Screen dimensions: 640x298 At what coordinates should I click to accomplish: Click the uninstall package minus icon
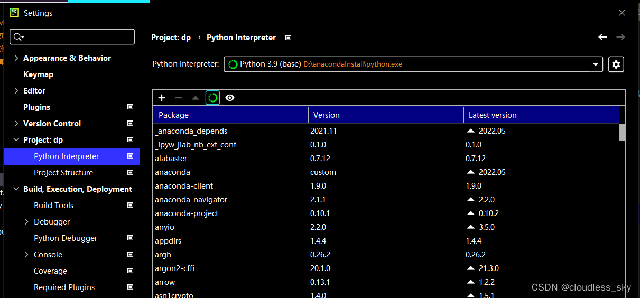tap(179, 98)
